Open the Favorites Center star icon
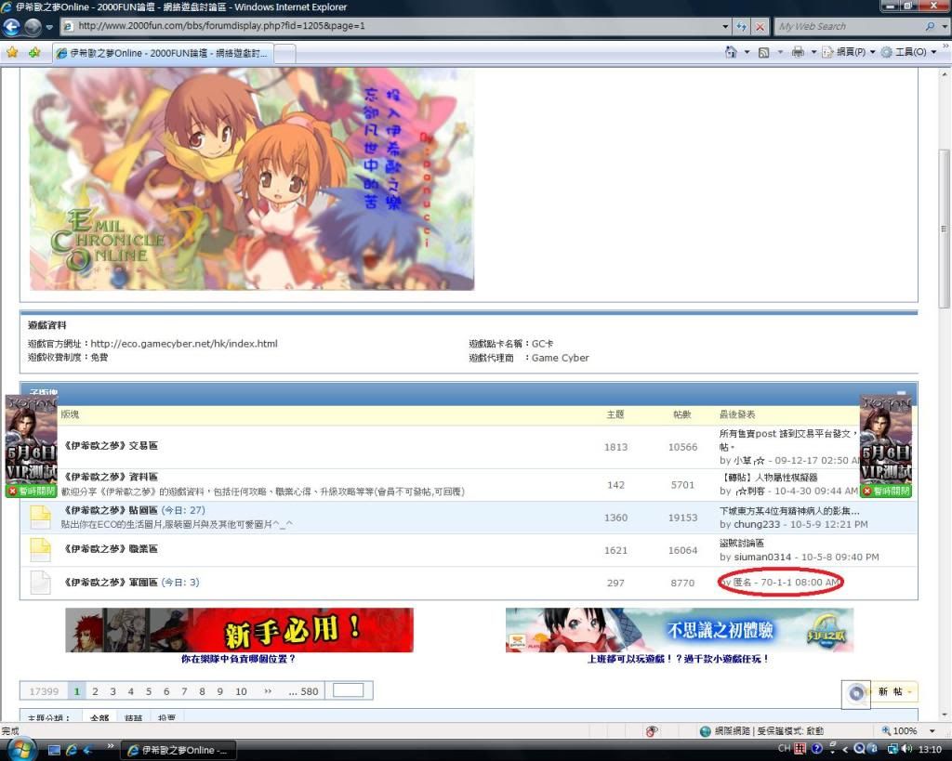The image size is (952, 761). [x=12, y=52]
